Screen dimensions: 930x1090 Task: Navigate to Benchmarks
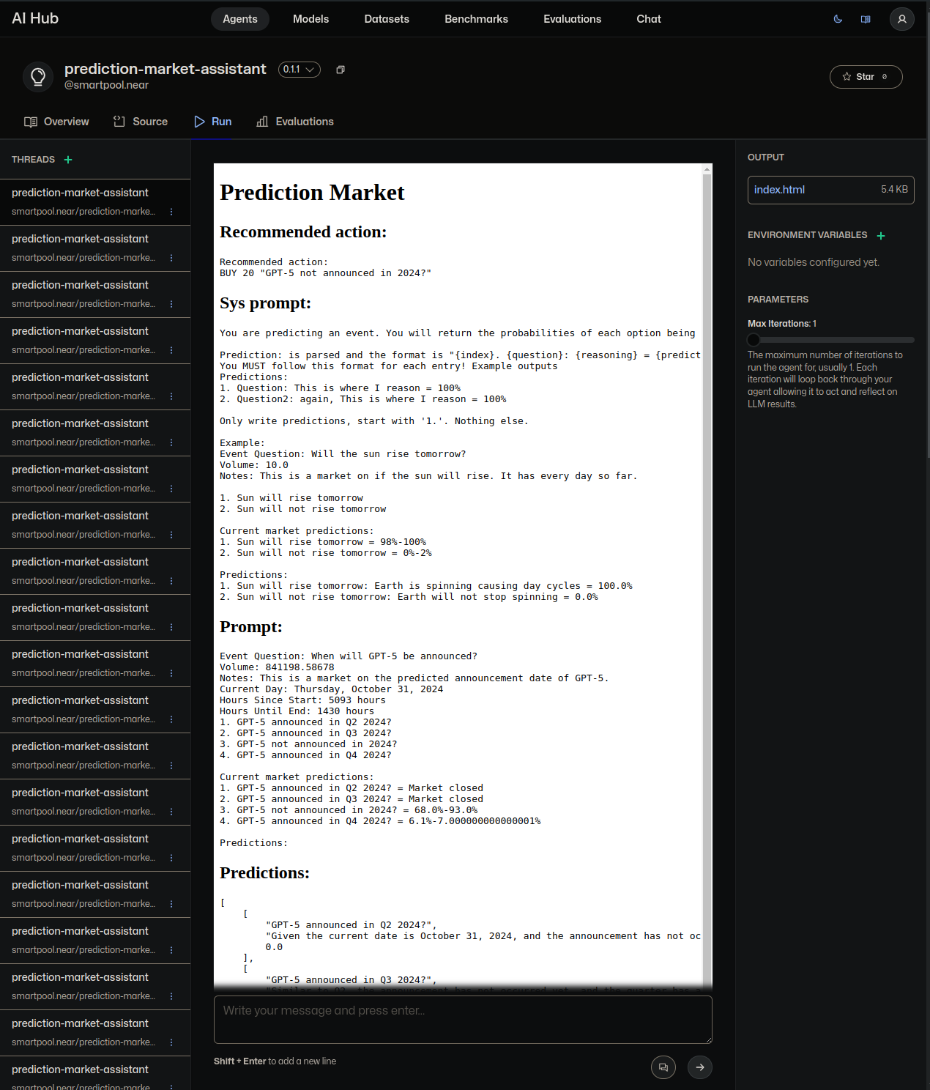point(476,19)
